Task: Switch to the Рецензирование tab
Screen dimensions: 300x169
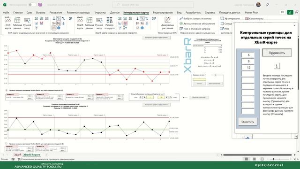Action: [x=163, y=13]
